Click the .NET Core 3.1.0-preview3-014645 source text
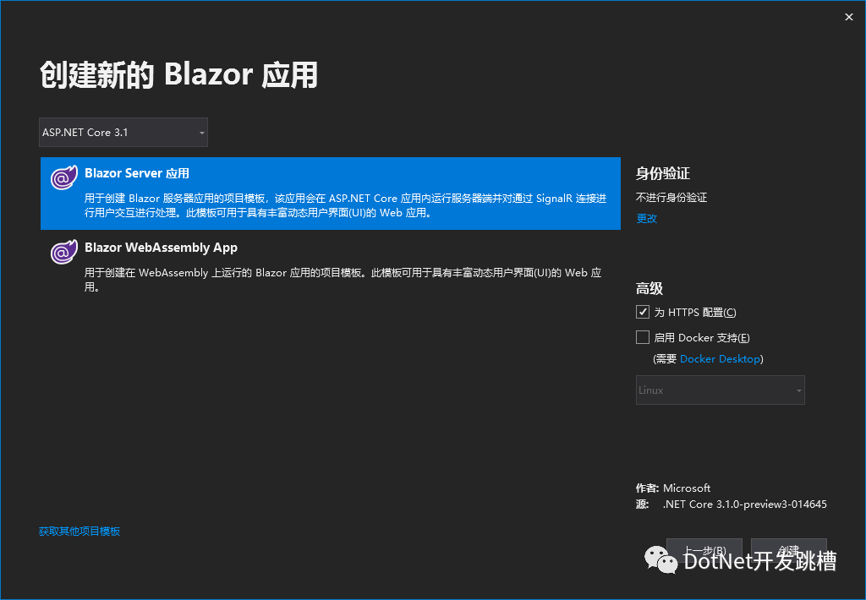The image size is (866, 600). 744,504
